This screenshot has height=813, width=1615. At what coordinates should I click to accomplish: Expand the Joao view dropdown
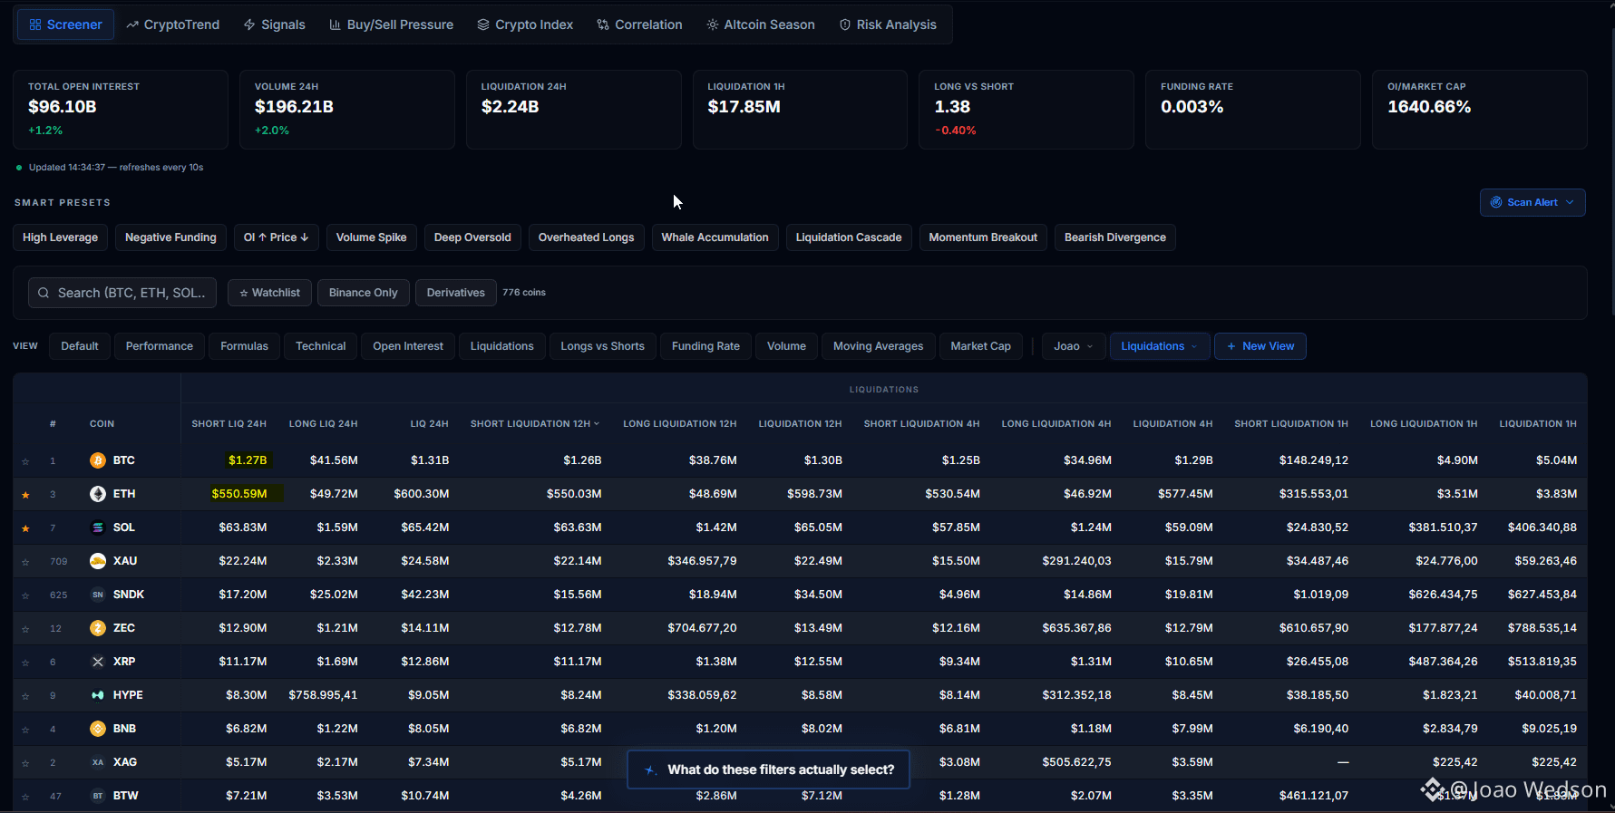tap(1074, 346)
